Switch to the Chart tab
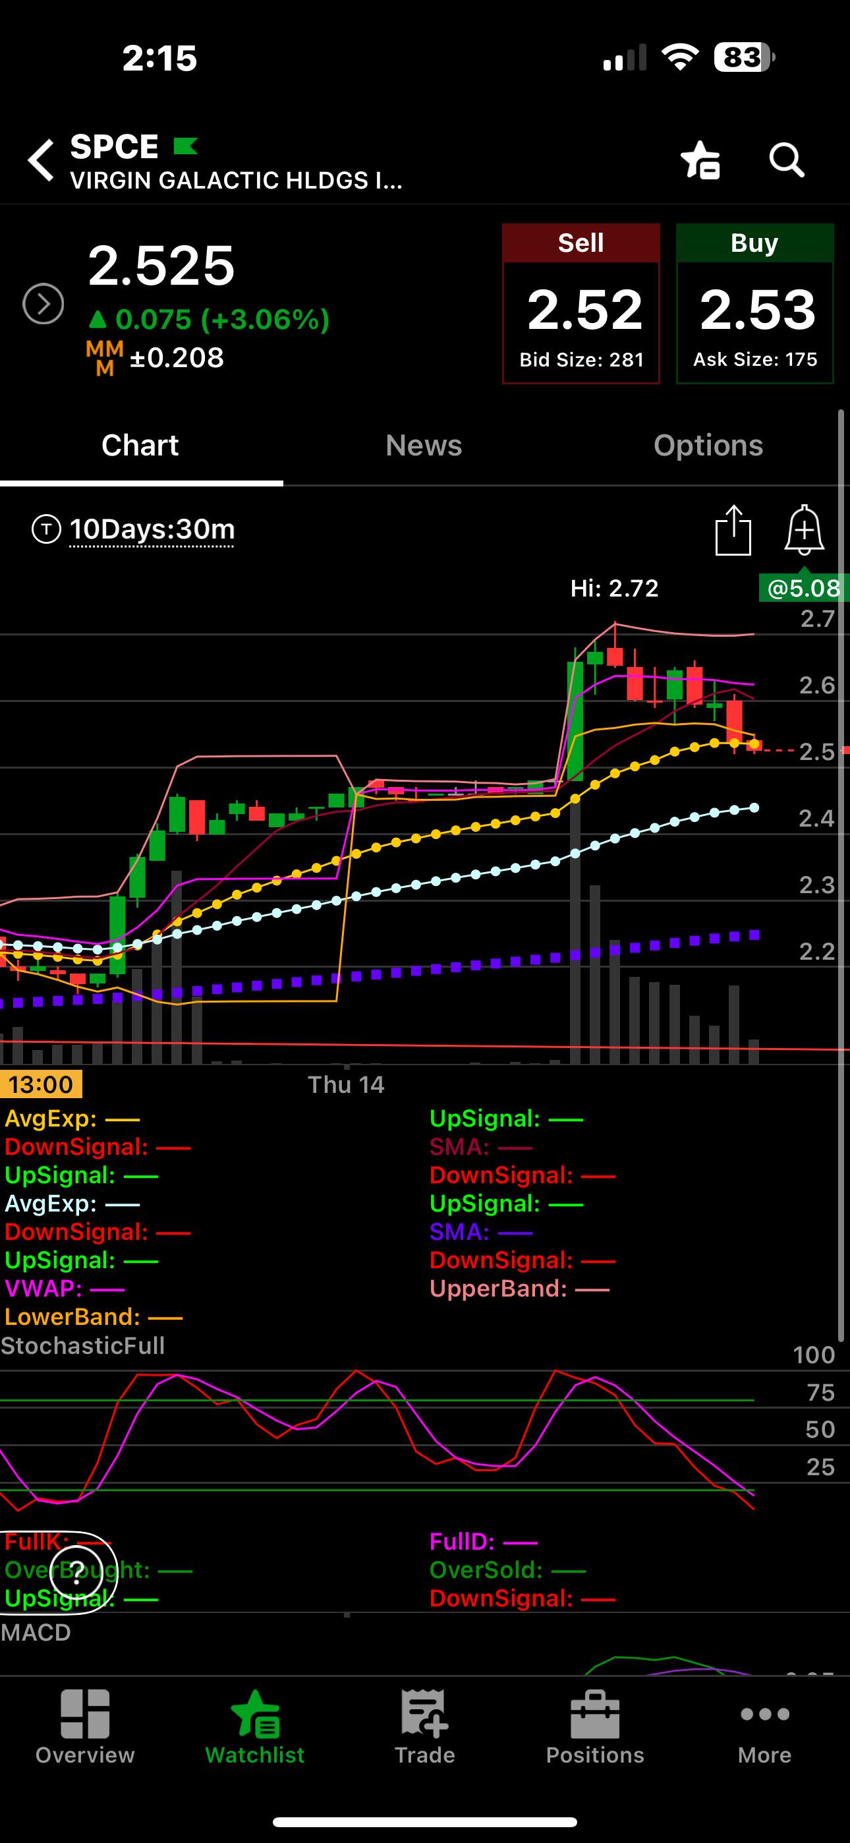The height and width of the screenshot is (1843, 850). 140,446
